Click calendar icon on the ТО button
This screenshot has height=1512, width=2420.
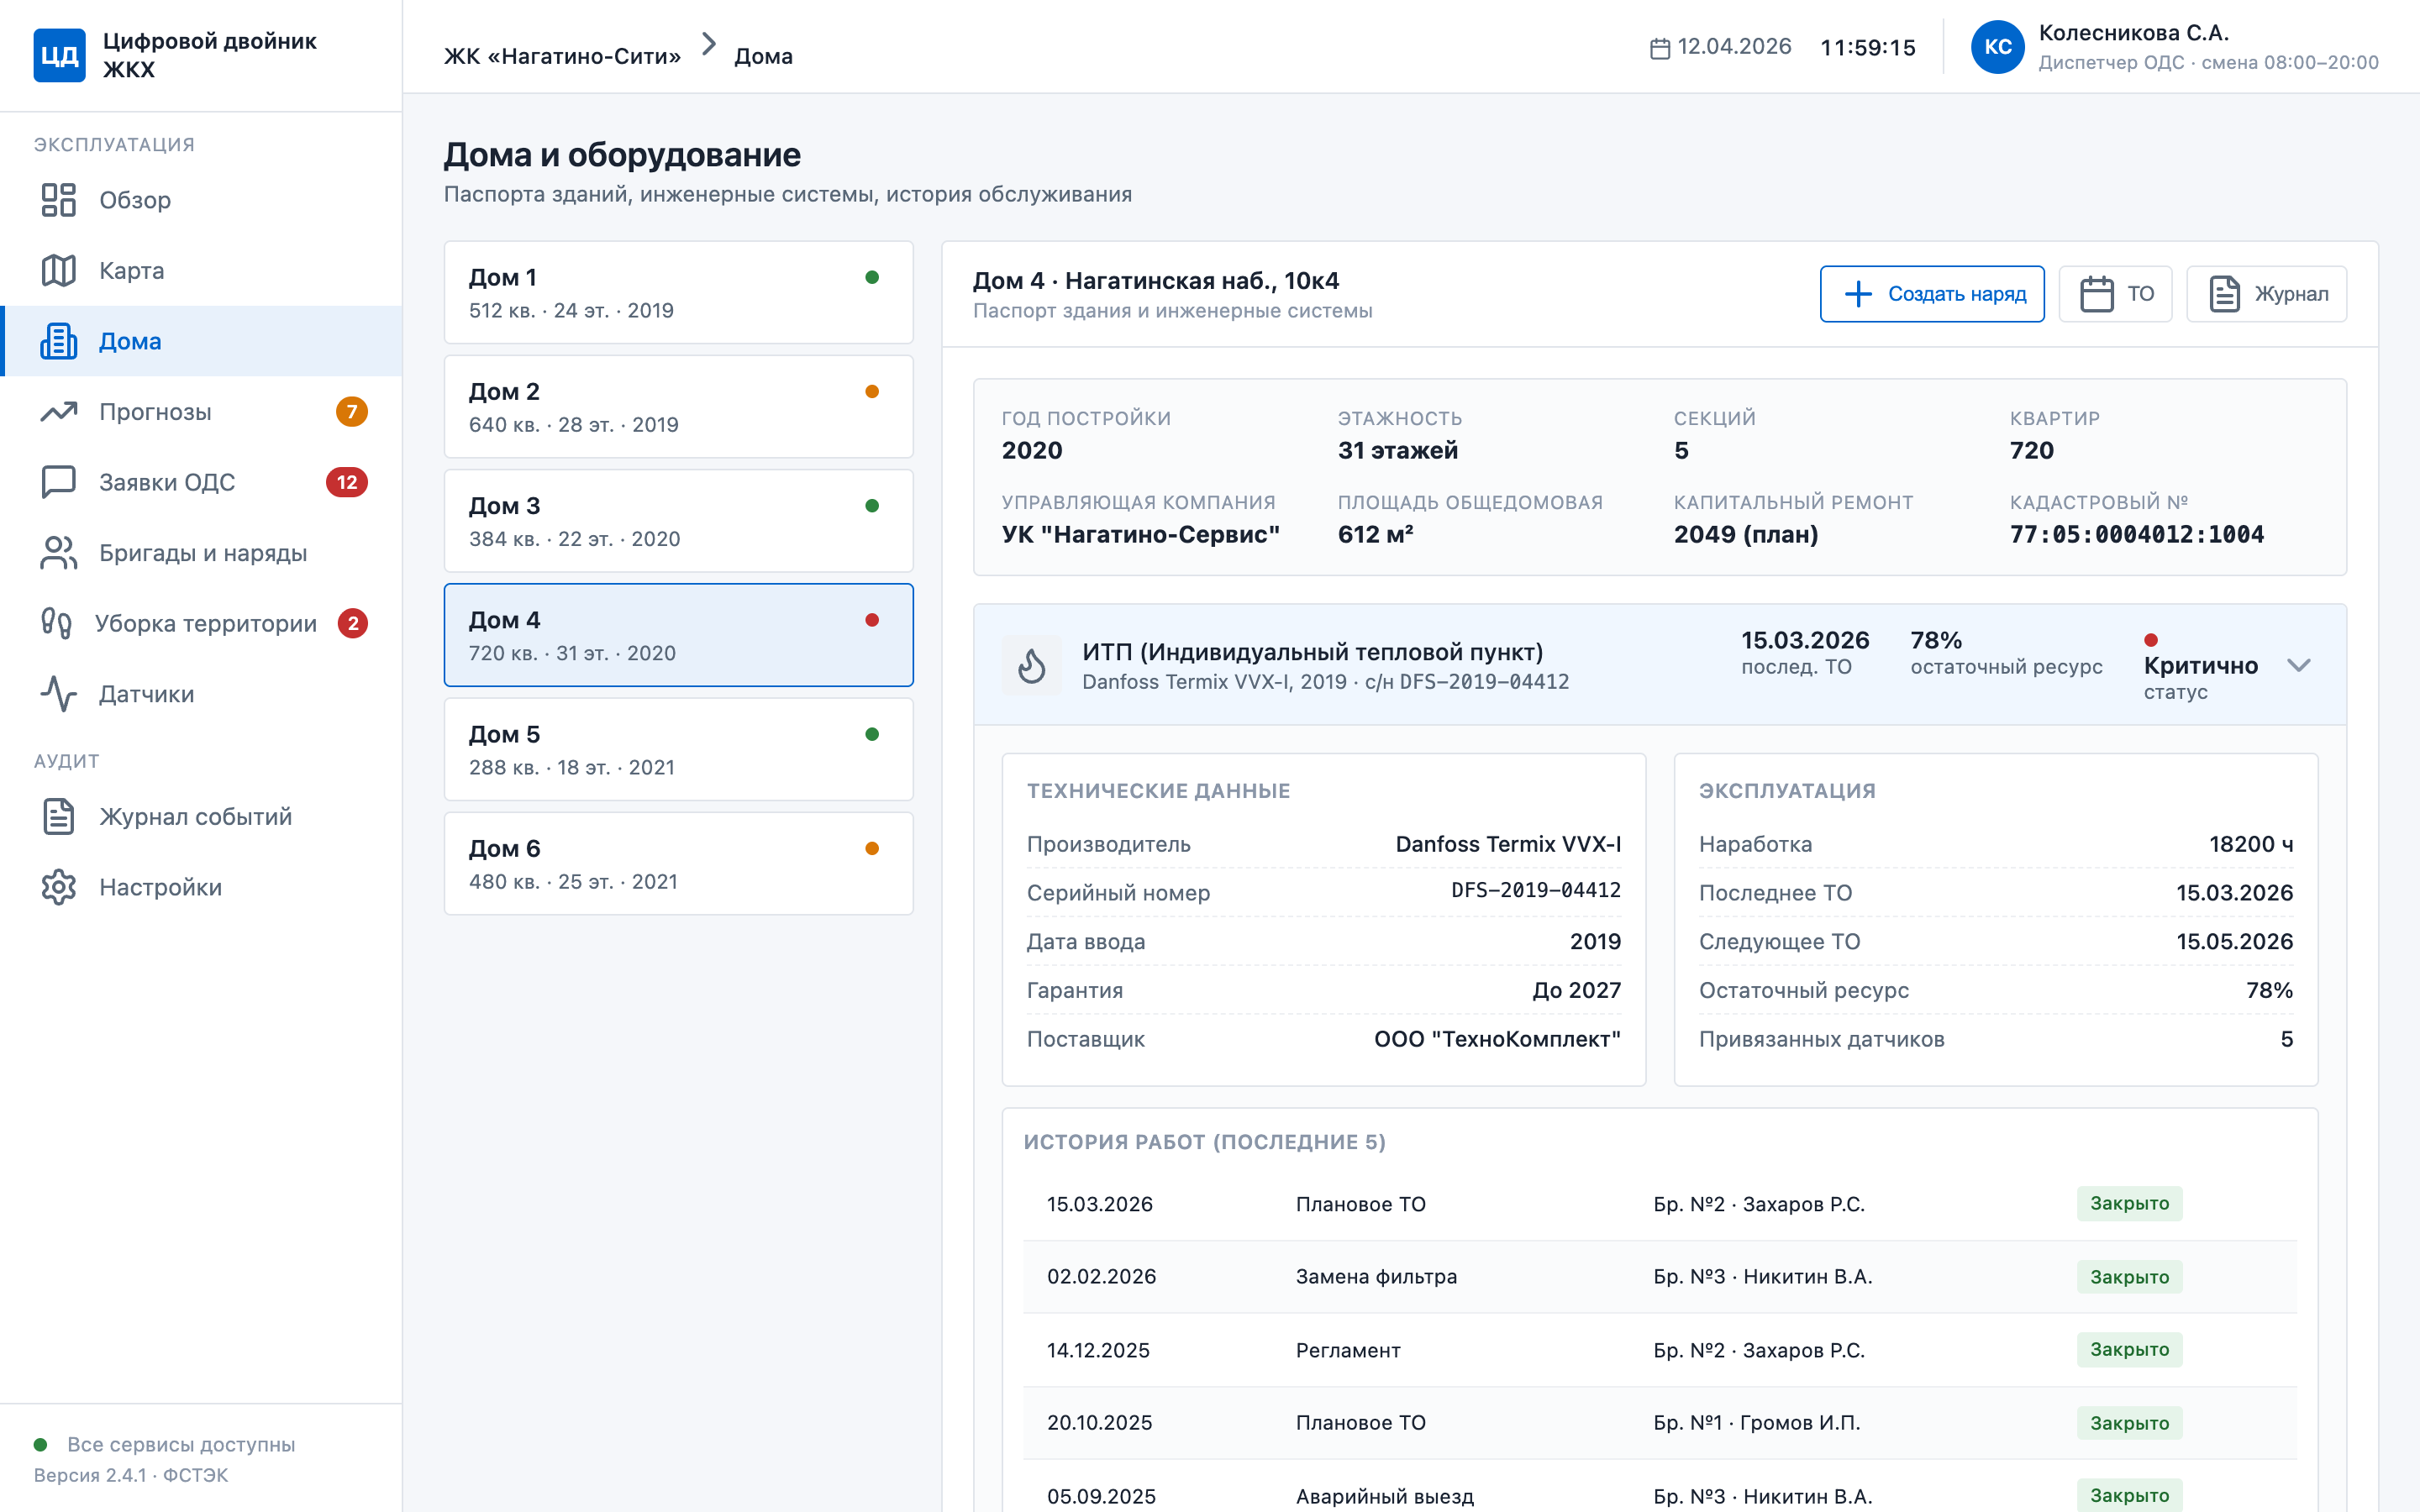click(2096, 294)
